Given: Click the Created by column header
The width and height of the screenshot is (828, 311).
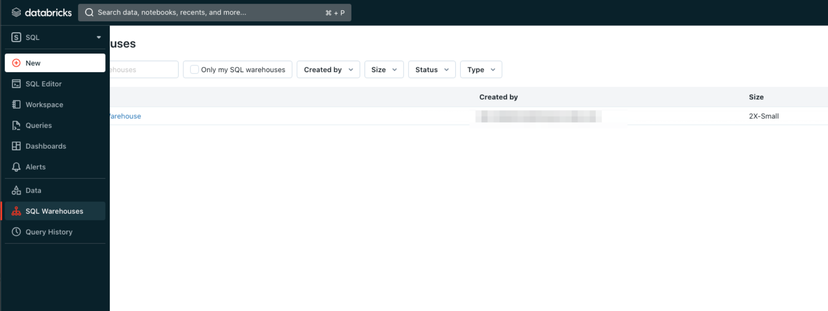Looking at the screenshot, I should [x=498, y=97].
